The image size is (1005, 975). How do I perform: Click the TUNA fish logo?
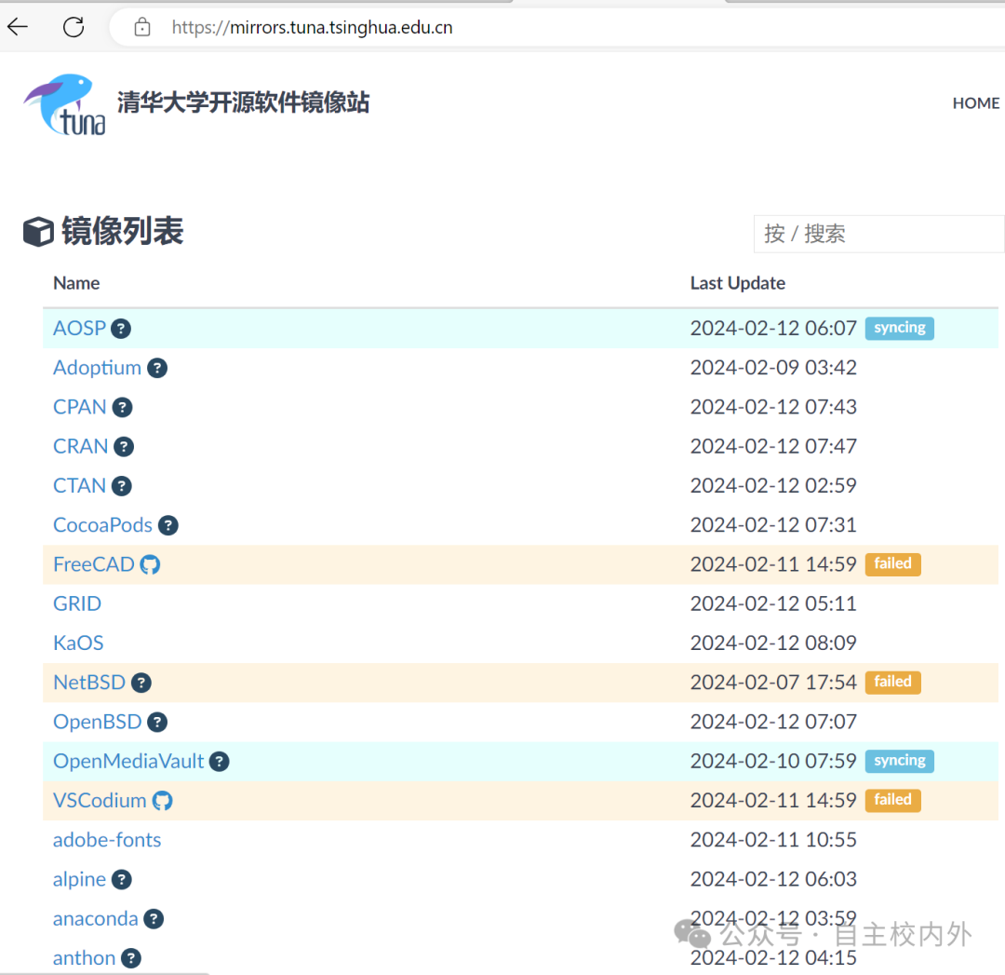pos(65,104)
